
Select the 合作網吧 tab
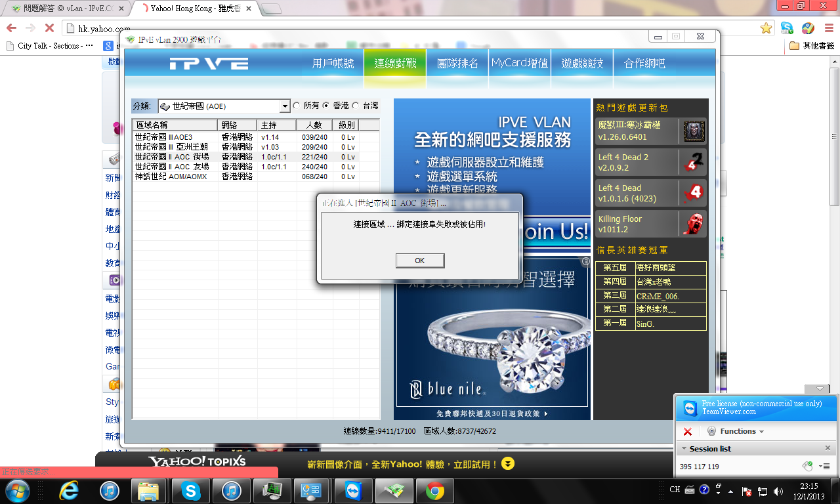[x=644, y=64]
